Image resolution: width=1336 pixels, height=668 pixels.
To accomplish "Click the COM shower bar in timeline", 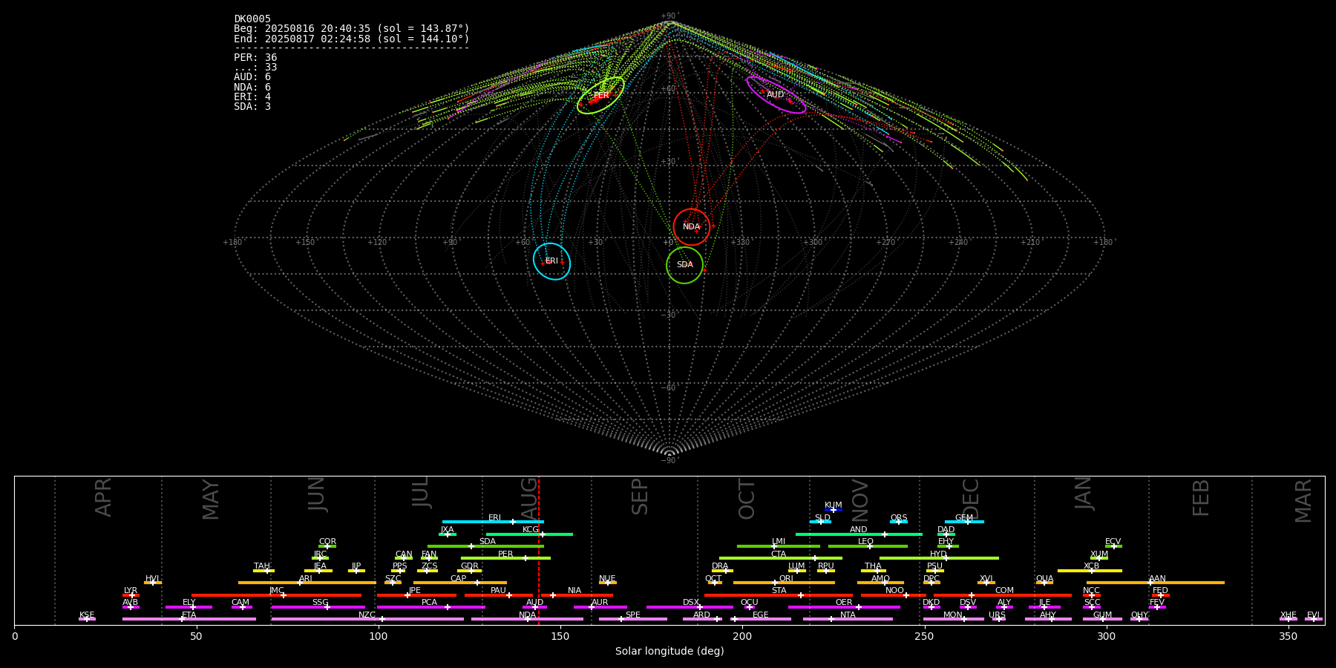I will pos(1003,595).
